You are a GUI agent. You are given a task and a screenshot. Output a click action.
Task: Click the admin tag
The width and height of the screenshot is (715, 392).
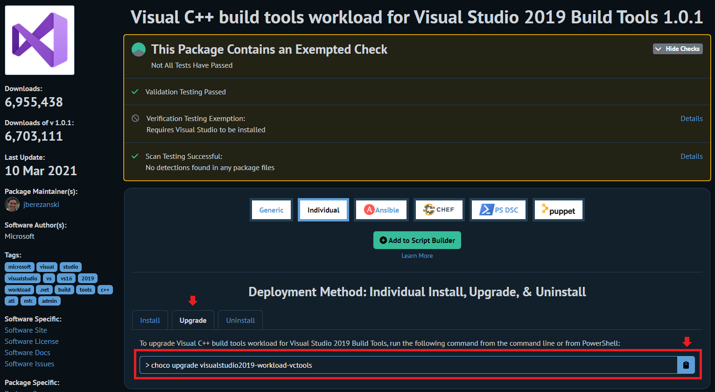point(49,301)
